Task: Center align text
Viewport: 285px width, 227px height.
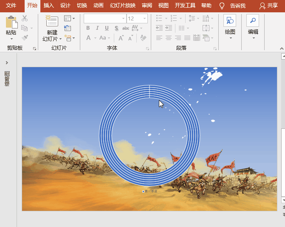Action: click(169, 38)
